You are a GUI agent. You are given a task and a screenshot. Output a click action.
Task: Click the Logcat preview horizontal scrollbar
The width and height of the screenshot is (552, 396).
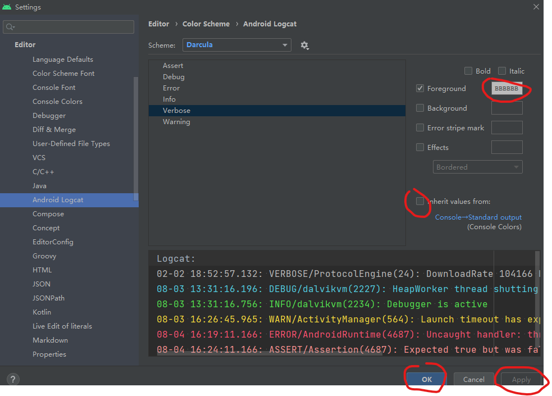270,354
